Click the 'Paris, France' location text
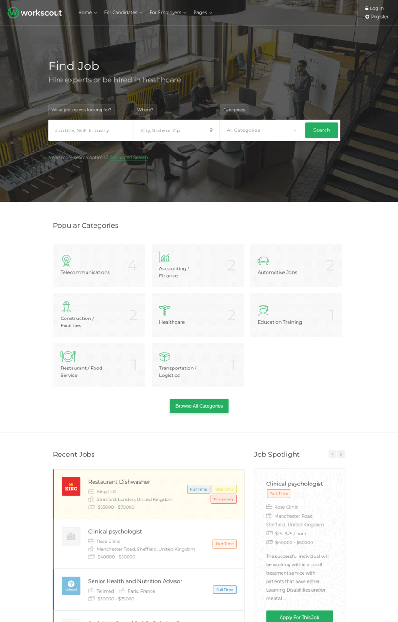This screenshot has width=398, height=622. pyautogui.click(x=141, y=592)
